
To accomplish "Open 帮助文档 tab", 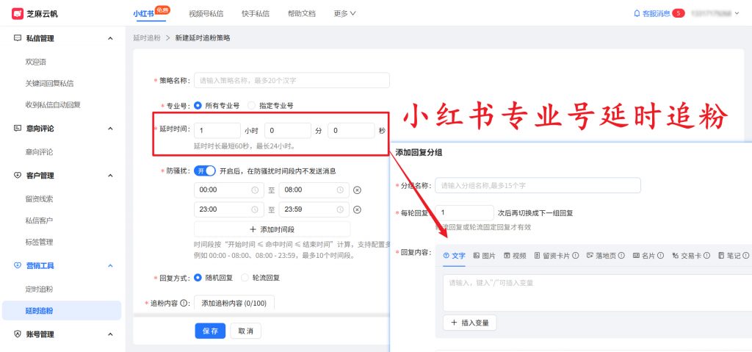I will (302, 13).
